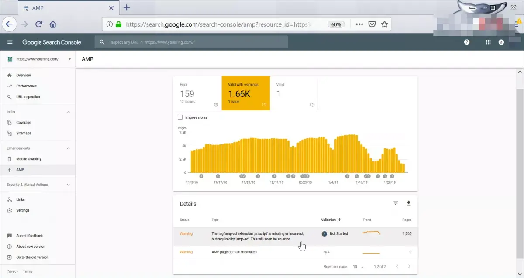Open the Google apps grid
The height and width of the screenshot is (278, 524).
pos(488,42)
